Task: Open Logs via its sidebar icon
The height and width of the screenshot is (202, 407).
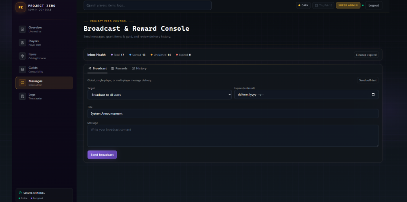Action: 22,96
